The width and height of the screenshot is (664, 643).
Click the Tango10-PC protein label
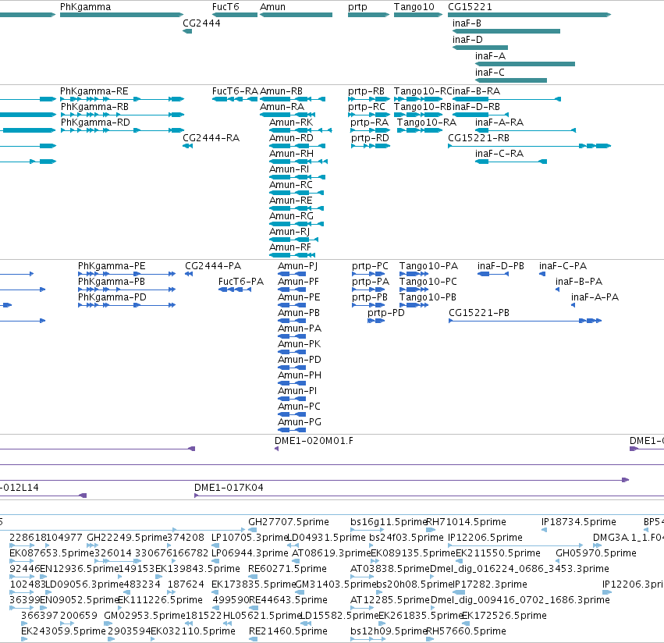(x=428, y=282)
